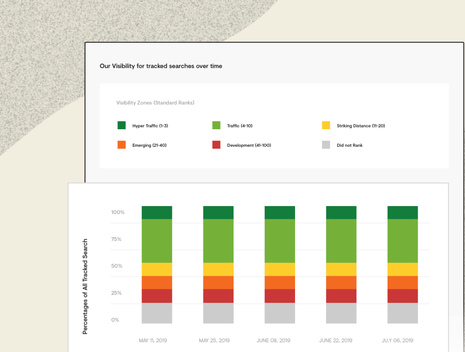Viewport: 465px width, 352px height.
Task: Click the dark green segment of May 11 bar
Action: [x=157, y=212]
